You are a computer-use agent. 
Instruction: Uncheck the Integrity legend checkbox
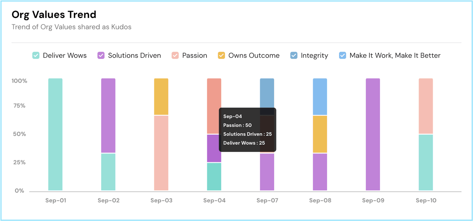294,56
